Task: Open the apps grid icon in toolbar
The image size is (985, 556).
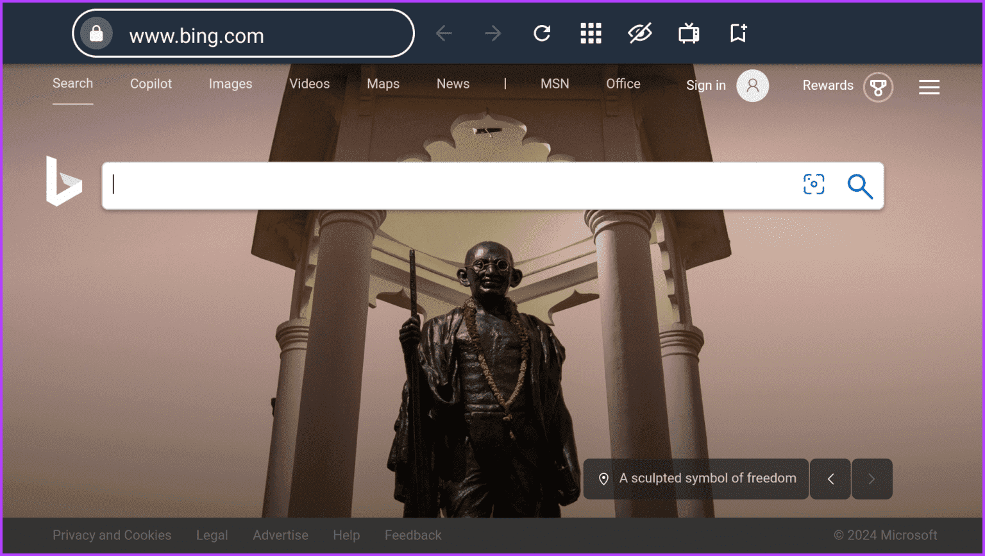Action: [x=591, y=33]
